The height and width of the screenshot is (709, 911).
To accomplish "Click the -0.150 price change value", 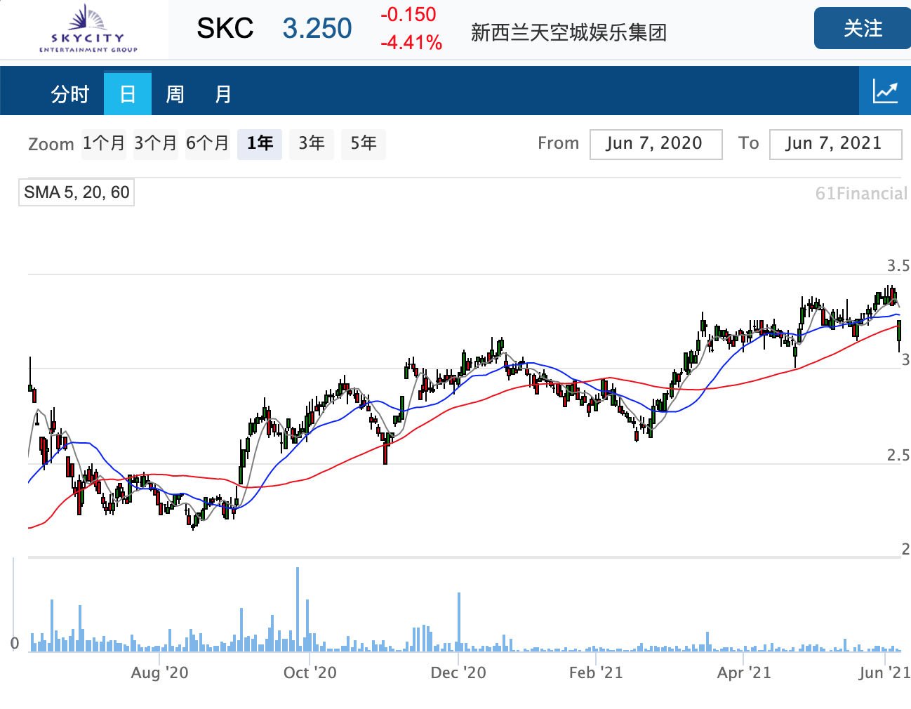I will click(x=408, y=15).
